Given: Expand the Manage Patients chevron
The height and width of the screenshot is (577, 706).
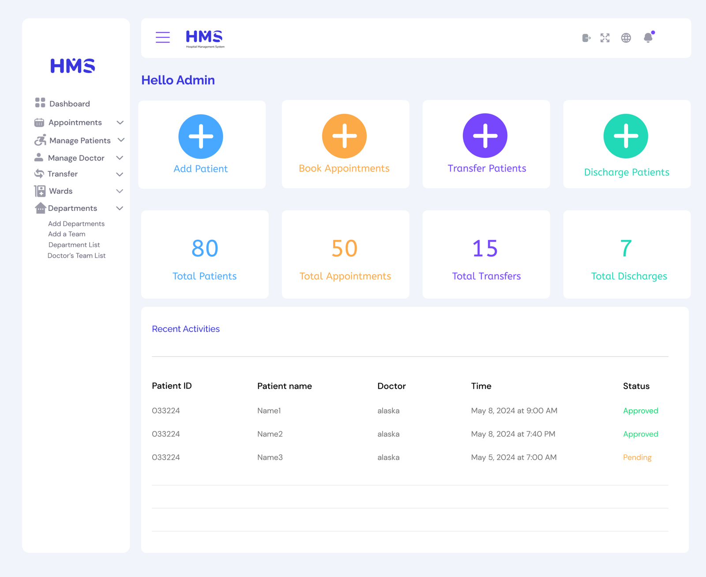Looking at the screenshot, I should tap(121, 140).
